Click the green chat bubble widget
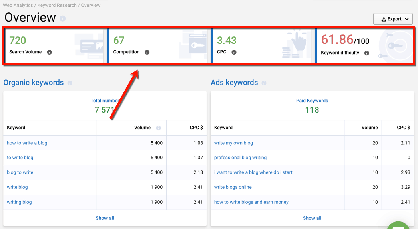This screenshot has height=229, width=418. point(398,225)
